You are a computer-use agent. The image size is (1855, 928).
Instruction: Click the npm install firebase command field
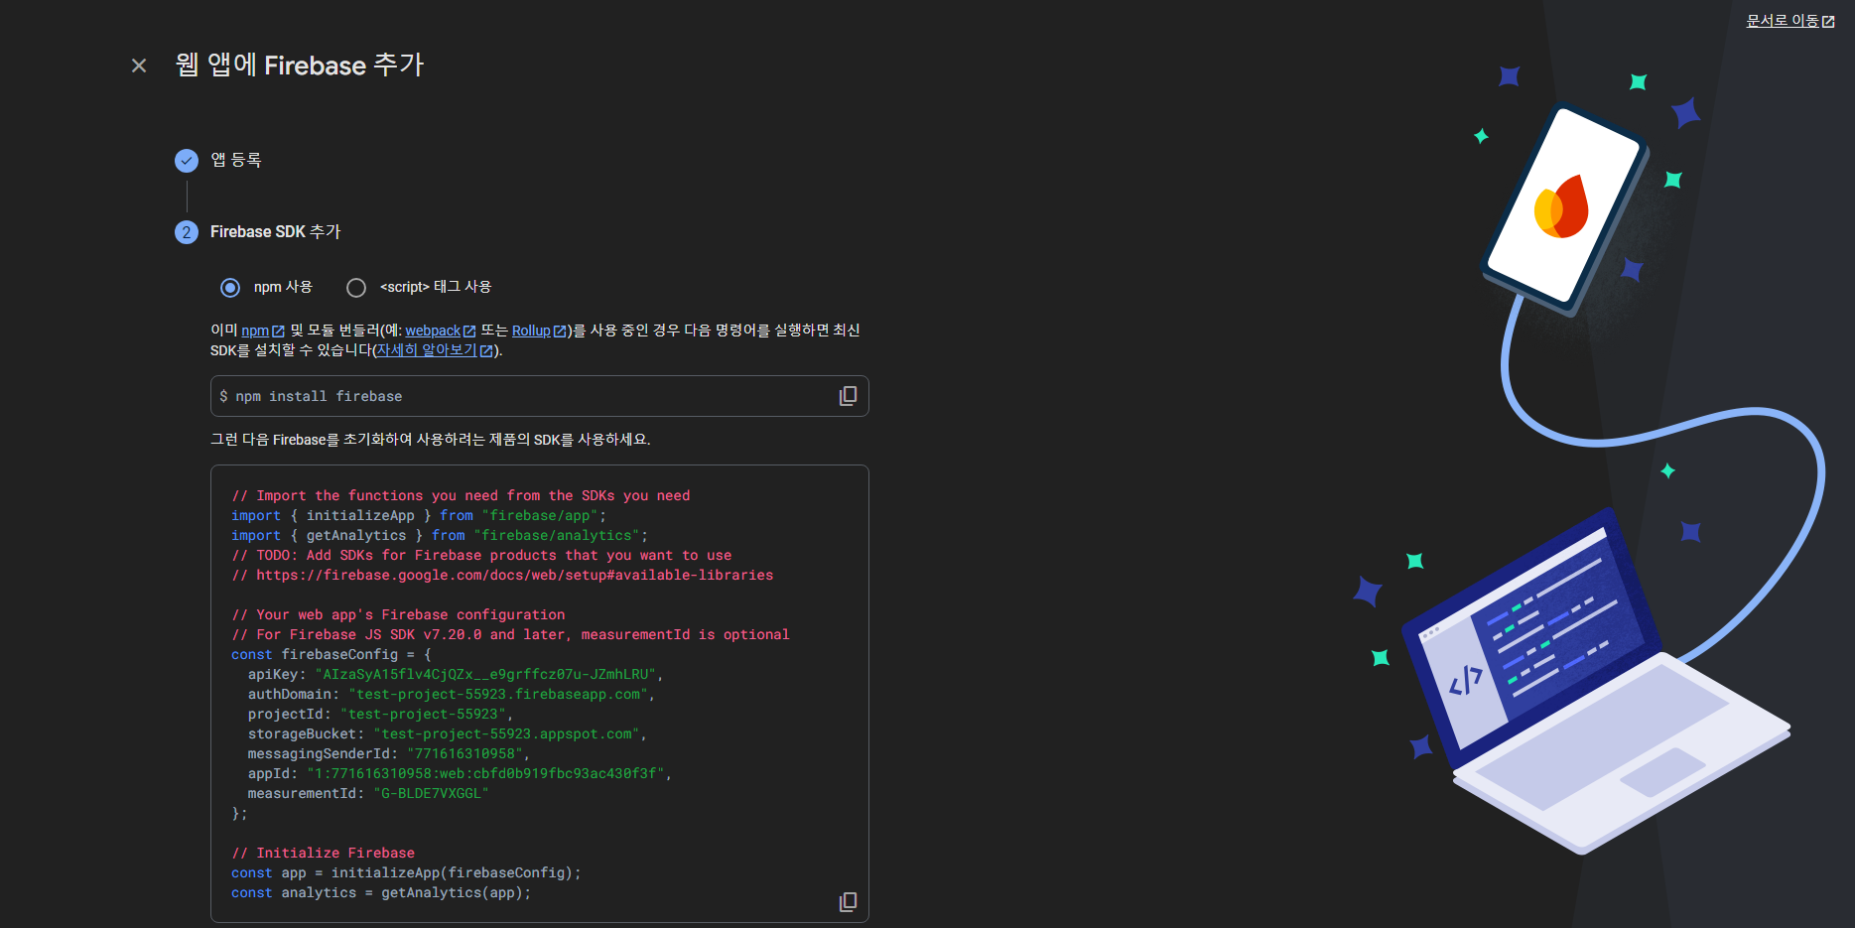tap(539, 396)
